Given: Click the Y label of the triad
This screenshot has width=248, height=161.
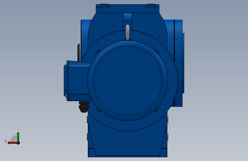Looking at the screenshot, I should point(18,129).
